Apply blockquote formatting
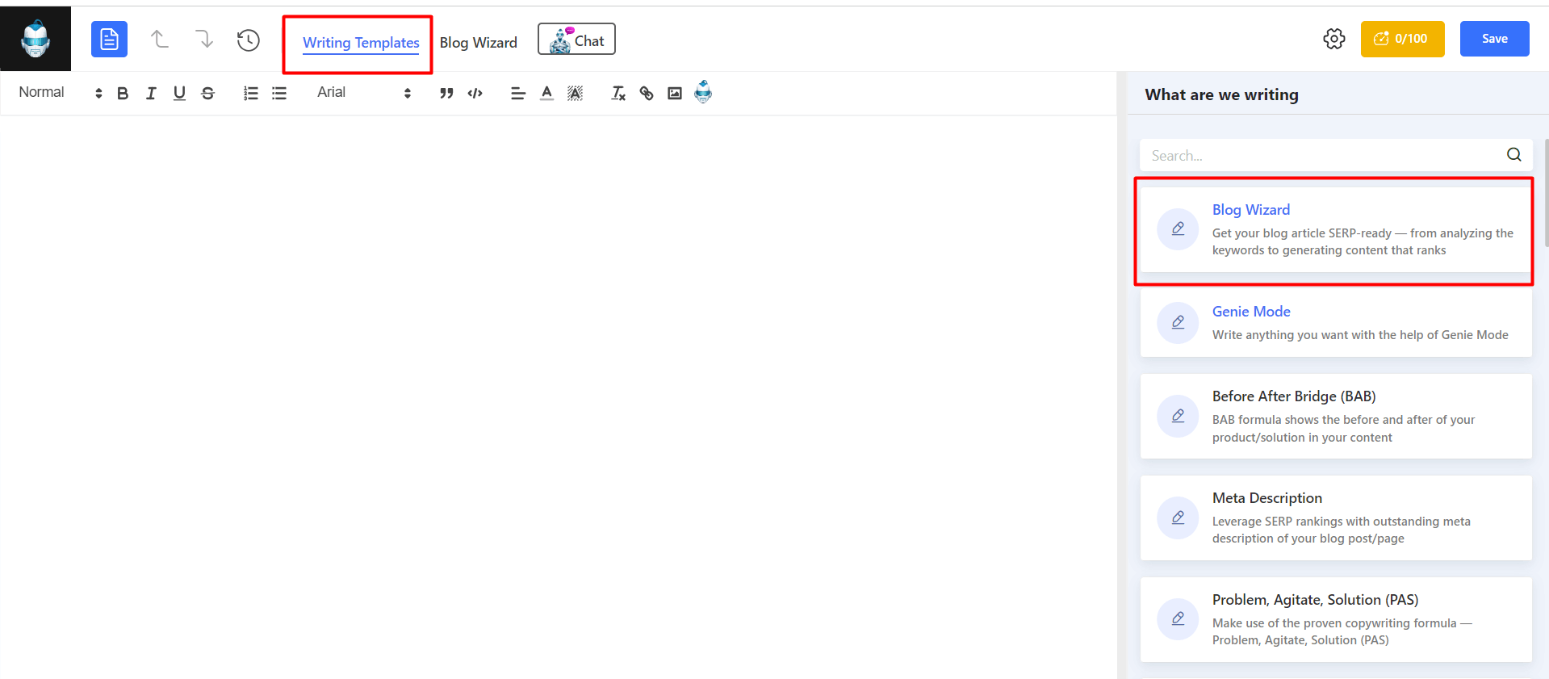Viewport: 1549px width, 679px height. (x=446, y=93)
